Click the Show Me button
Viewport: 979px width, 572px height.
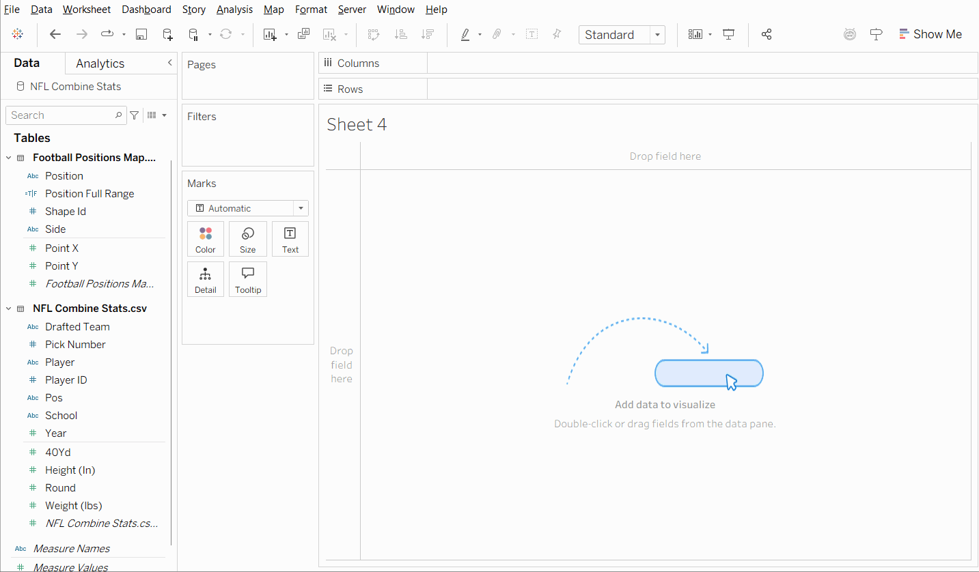930,34
